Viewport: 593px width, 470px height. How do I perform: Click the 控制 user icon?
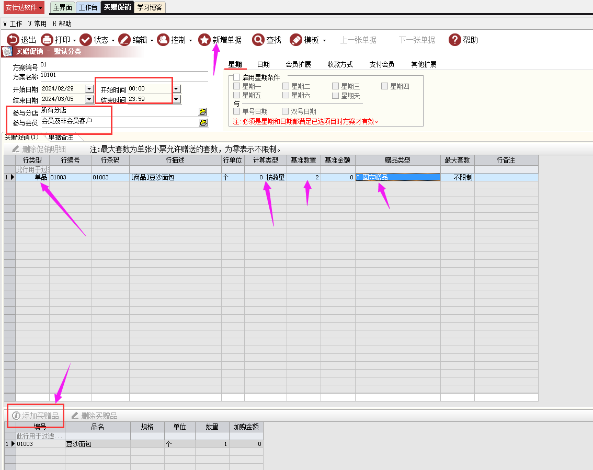point(163,40)
